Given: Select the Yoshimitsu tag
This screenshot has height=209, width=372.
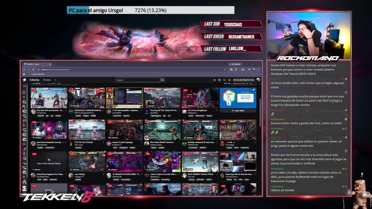Looking at the screenshot, I should (155, 180).
